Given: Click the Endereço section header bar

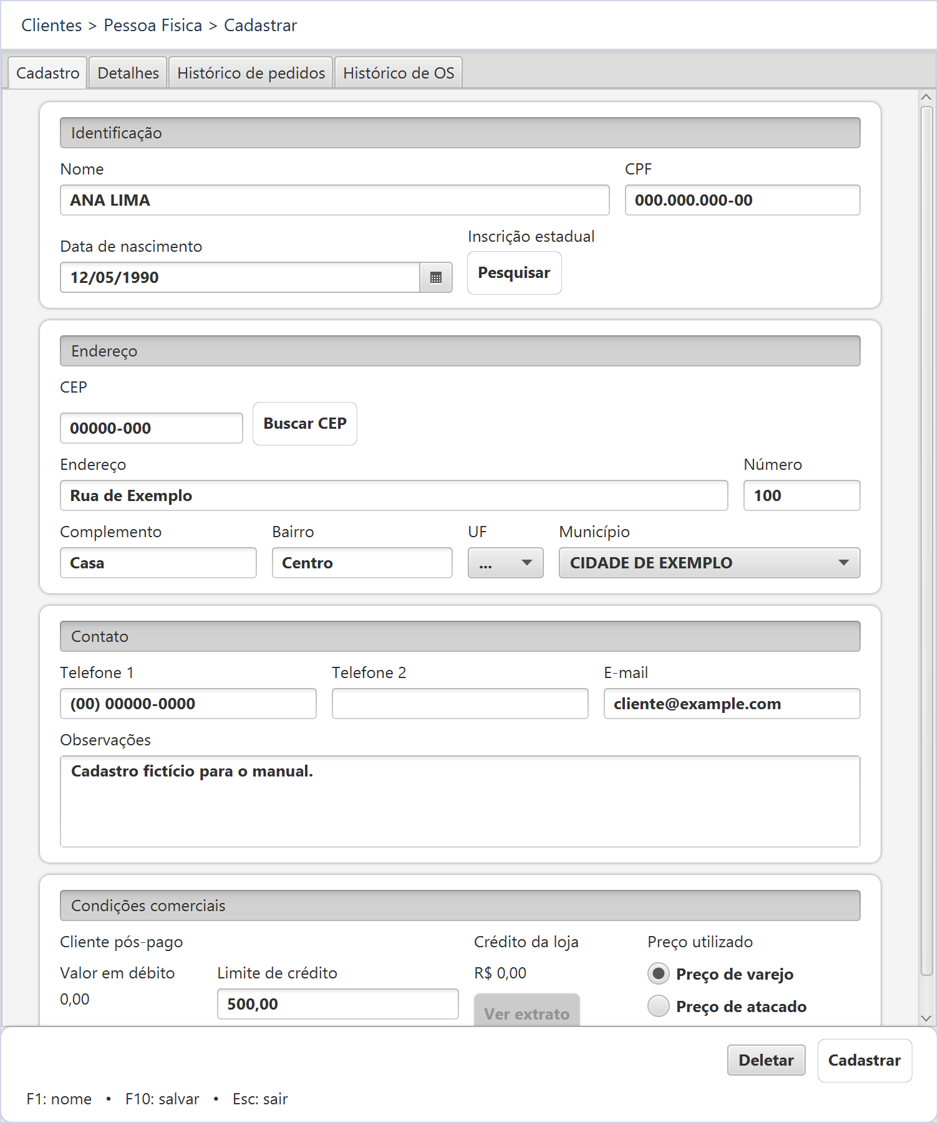Looking at the screenshot, I should (460, 351).
